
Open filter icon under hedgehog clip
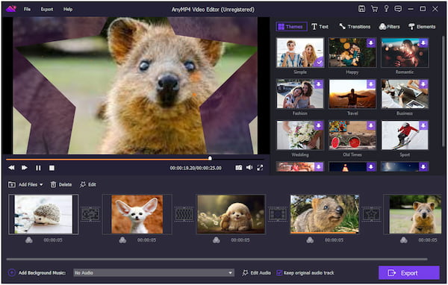point(29,240)
